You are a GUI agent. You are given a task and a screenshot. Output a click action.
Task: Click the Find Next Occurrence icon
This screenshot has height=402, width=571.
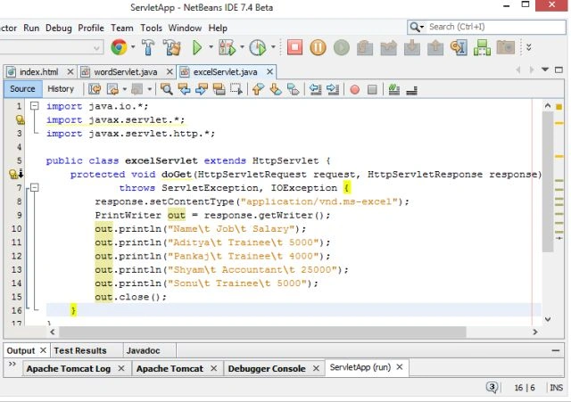[x=202, y=89]
